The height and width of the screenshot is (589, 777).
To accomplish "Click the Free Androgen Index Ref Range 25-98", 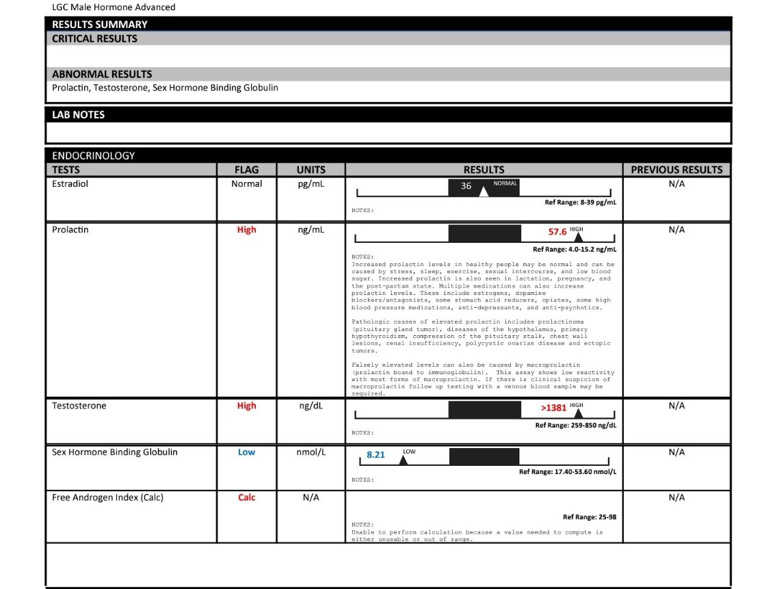I will coord(589,517).
